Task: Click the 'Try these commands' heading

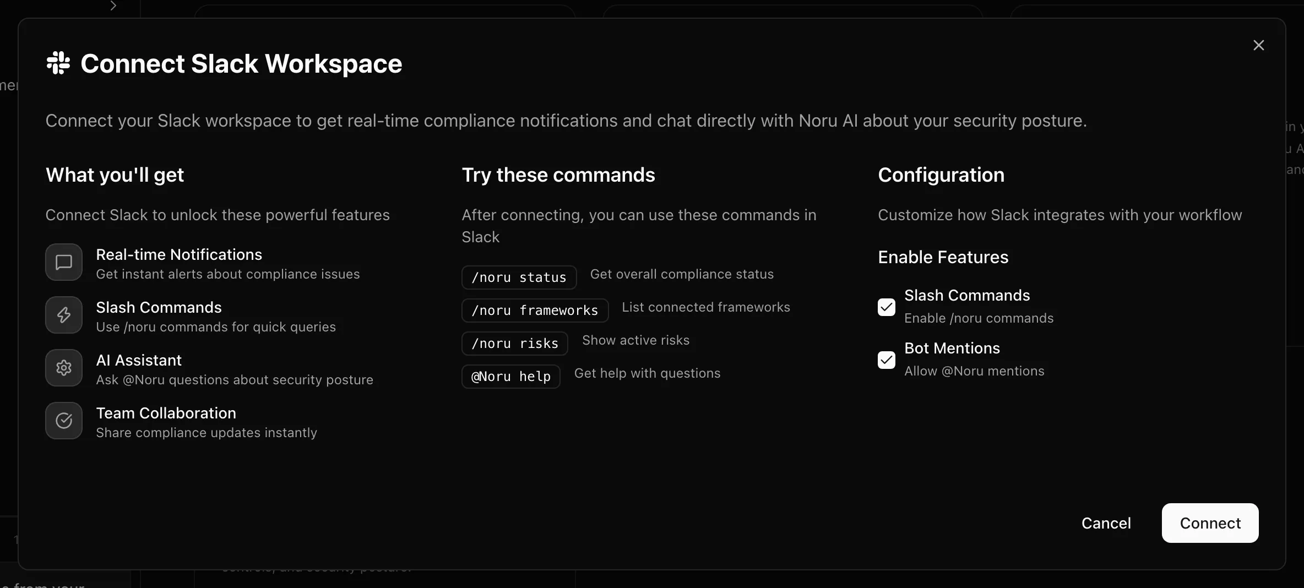Action: pyautogui.click(x=558, y=175)
